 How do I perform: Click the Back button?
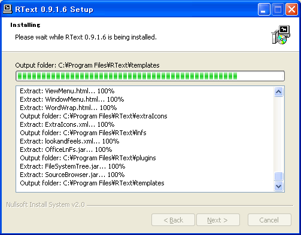pos(173,220)
